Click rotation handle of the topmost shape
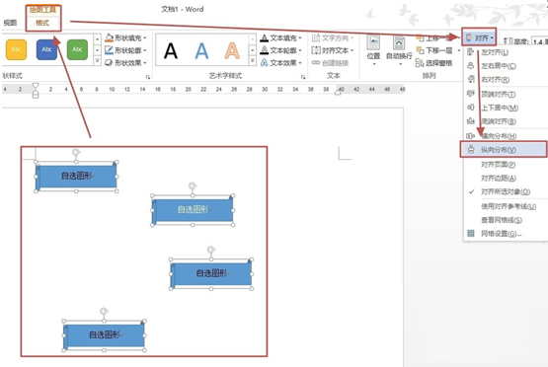548x367 pixels. click(x=76, y=152)
